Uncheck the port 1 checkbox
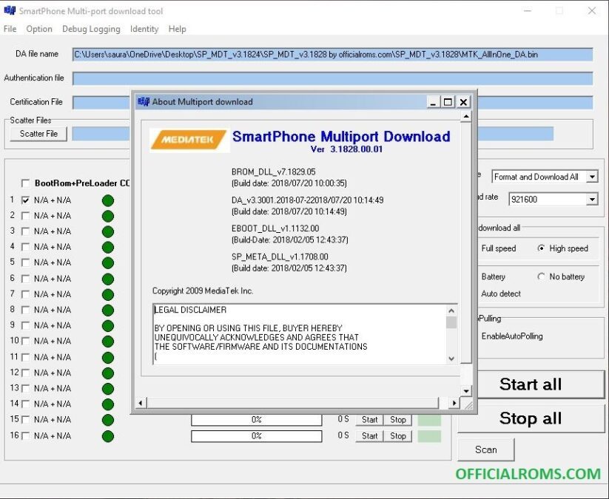 (x=26, y=200)
